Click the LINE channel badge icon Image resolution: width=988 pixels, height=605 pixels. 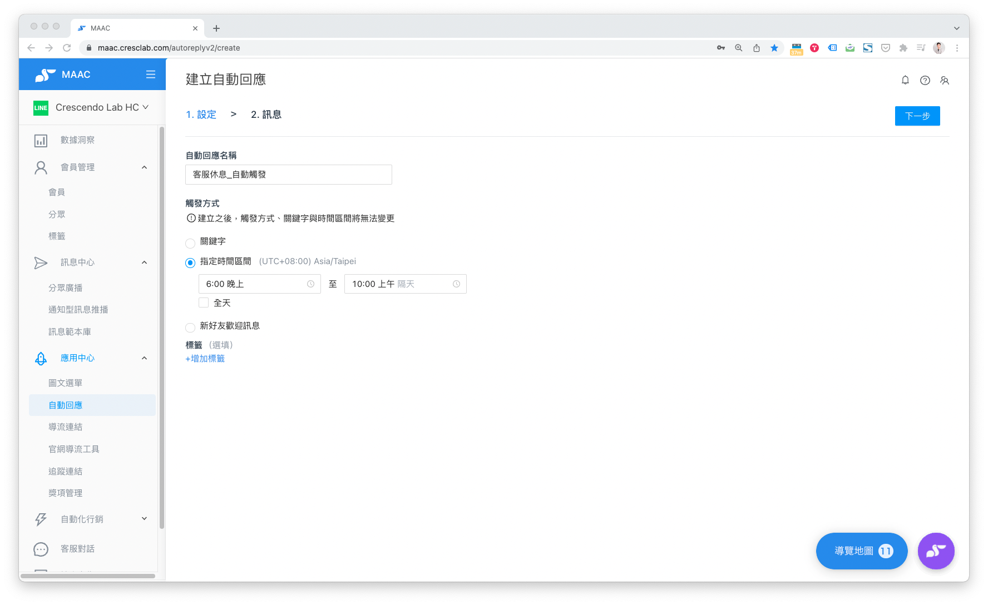point(41,108)
